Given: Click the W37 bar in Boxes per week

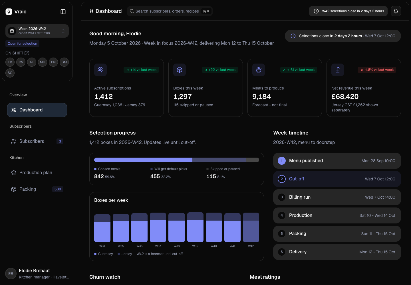Looking at the screenshot, I should click(x=158, y=227).
